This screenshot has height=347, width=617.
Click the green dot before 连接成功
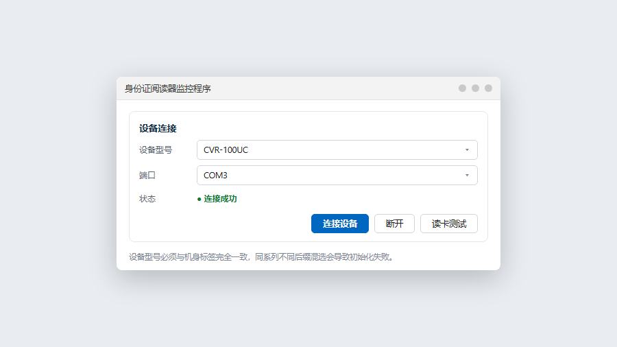tap(199, 199)
